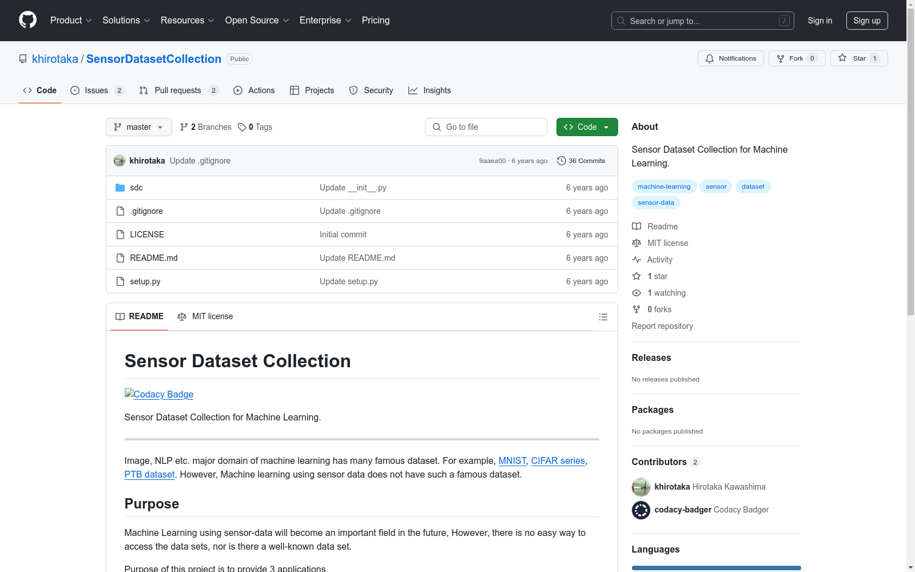This screenshot has width=915, height=572.
Task: Open the Actions tab
Action: [254, 90]
